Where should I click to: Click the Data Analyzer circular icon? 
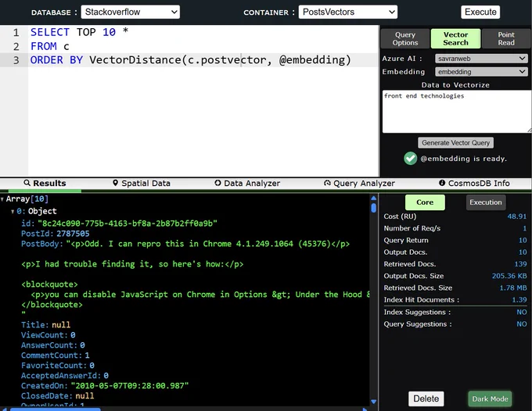[217, 183]
